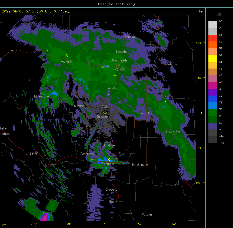Click the RockyMH map label

[66, 61]
